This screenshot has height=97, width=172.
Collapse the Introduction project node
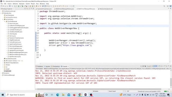click(1, 13)
